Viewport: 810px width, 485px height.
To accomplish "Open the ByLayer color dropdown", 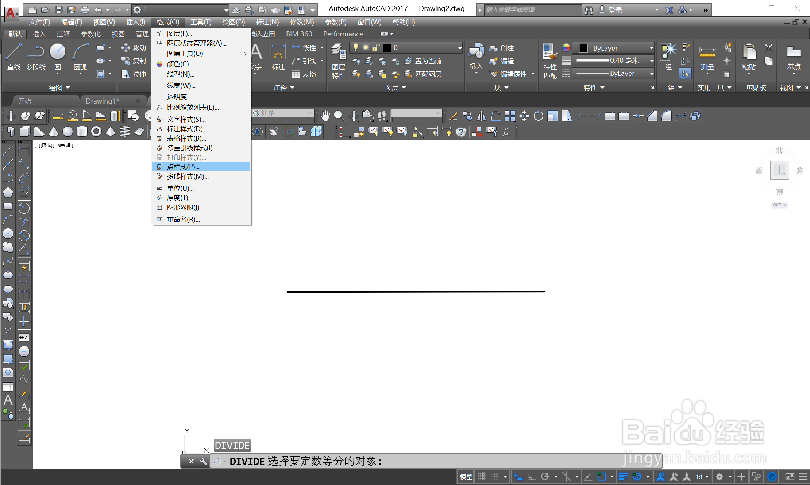I will pos(651,48).
